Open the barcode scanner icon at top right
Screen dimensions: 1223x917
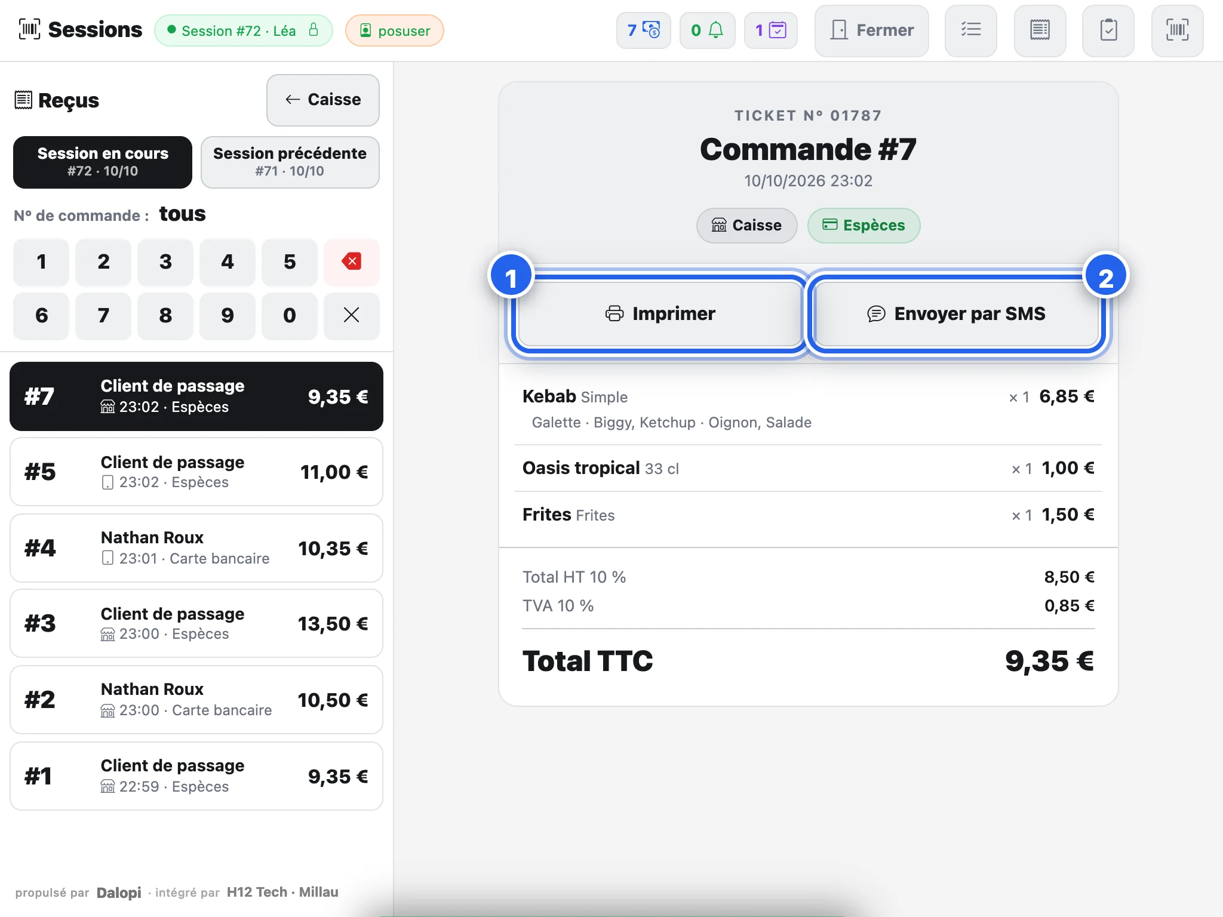(1177, 30)
